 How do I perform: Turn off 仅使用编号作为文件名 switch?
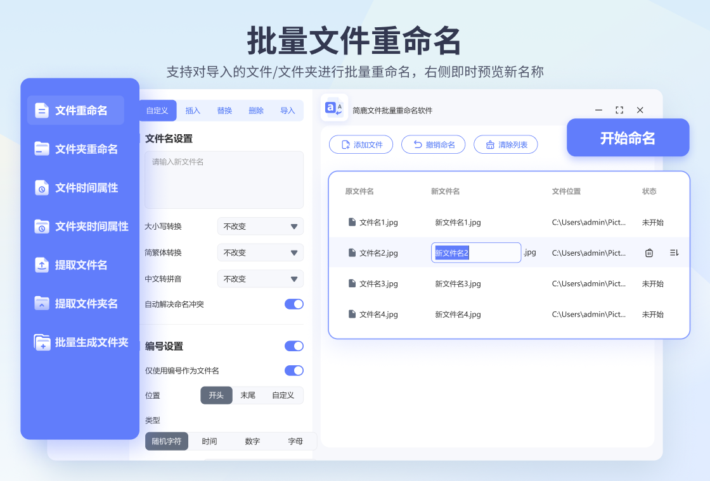(x=294, y=371)
